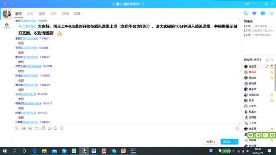Open sender ID link at 13:43:05
This screenshot has width=276, height=155.
pos(30,48)
